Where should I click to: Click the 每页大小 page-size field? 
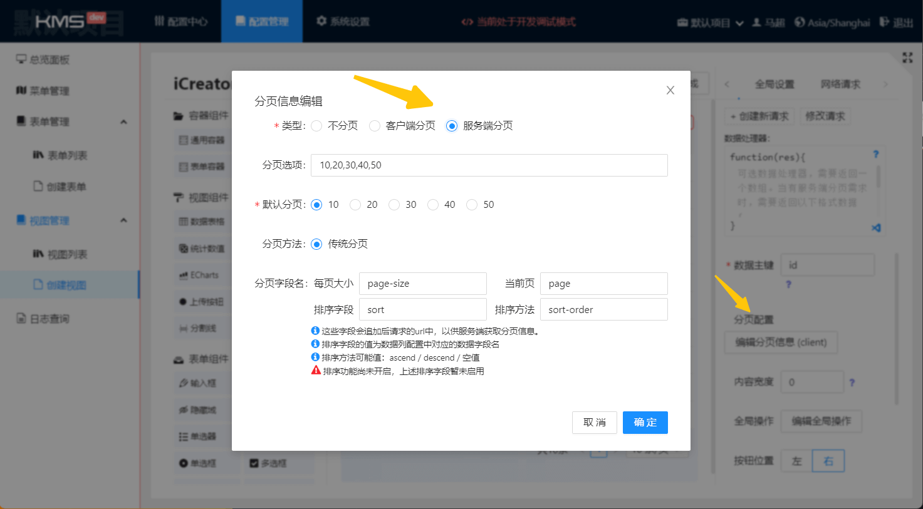pyautogui.click(x=422, y=284)
